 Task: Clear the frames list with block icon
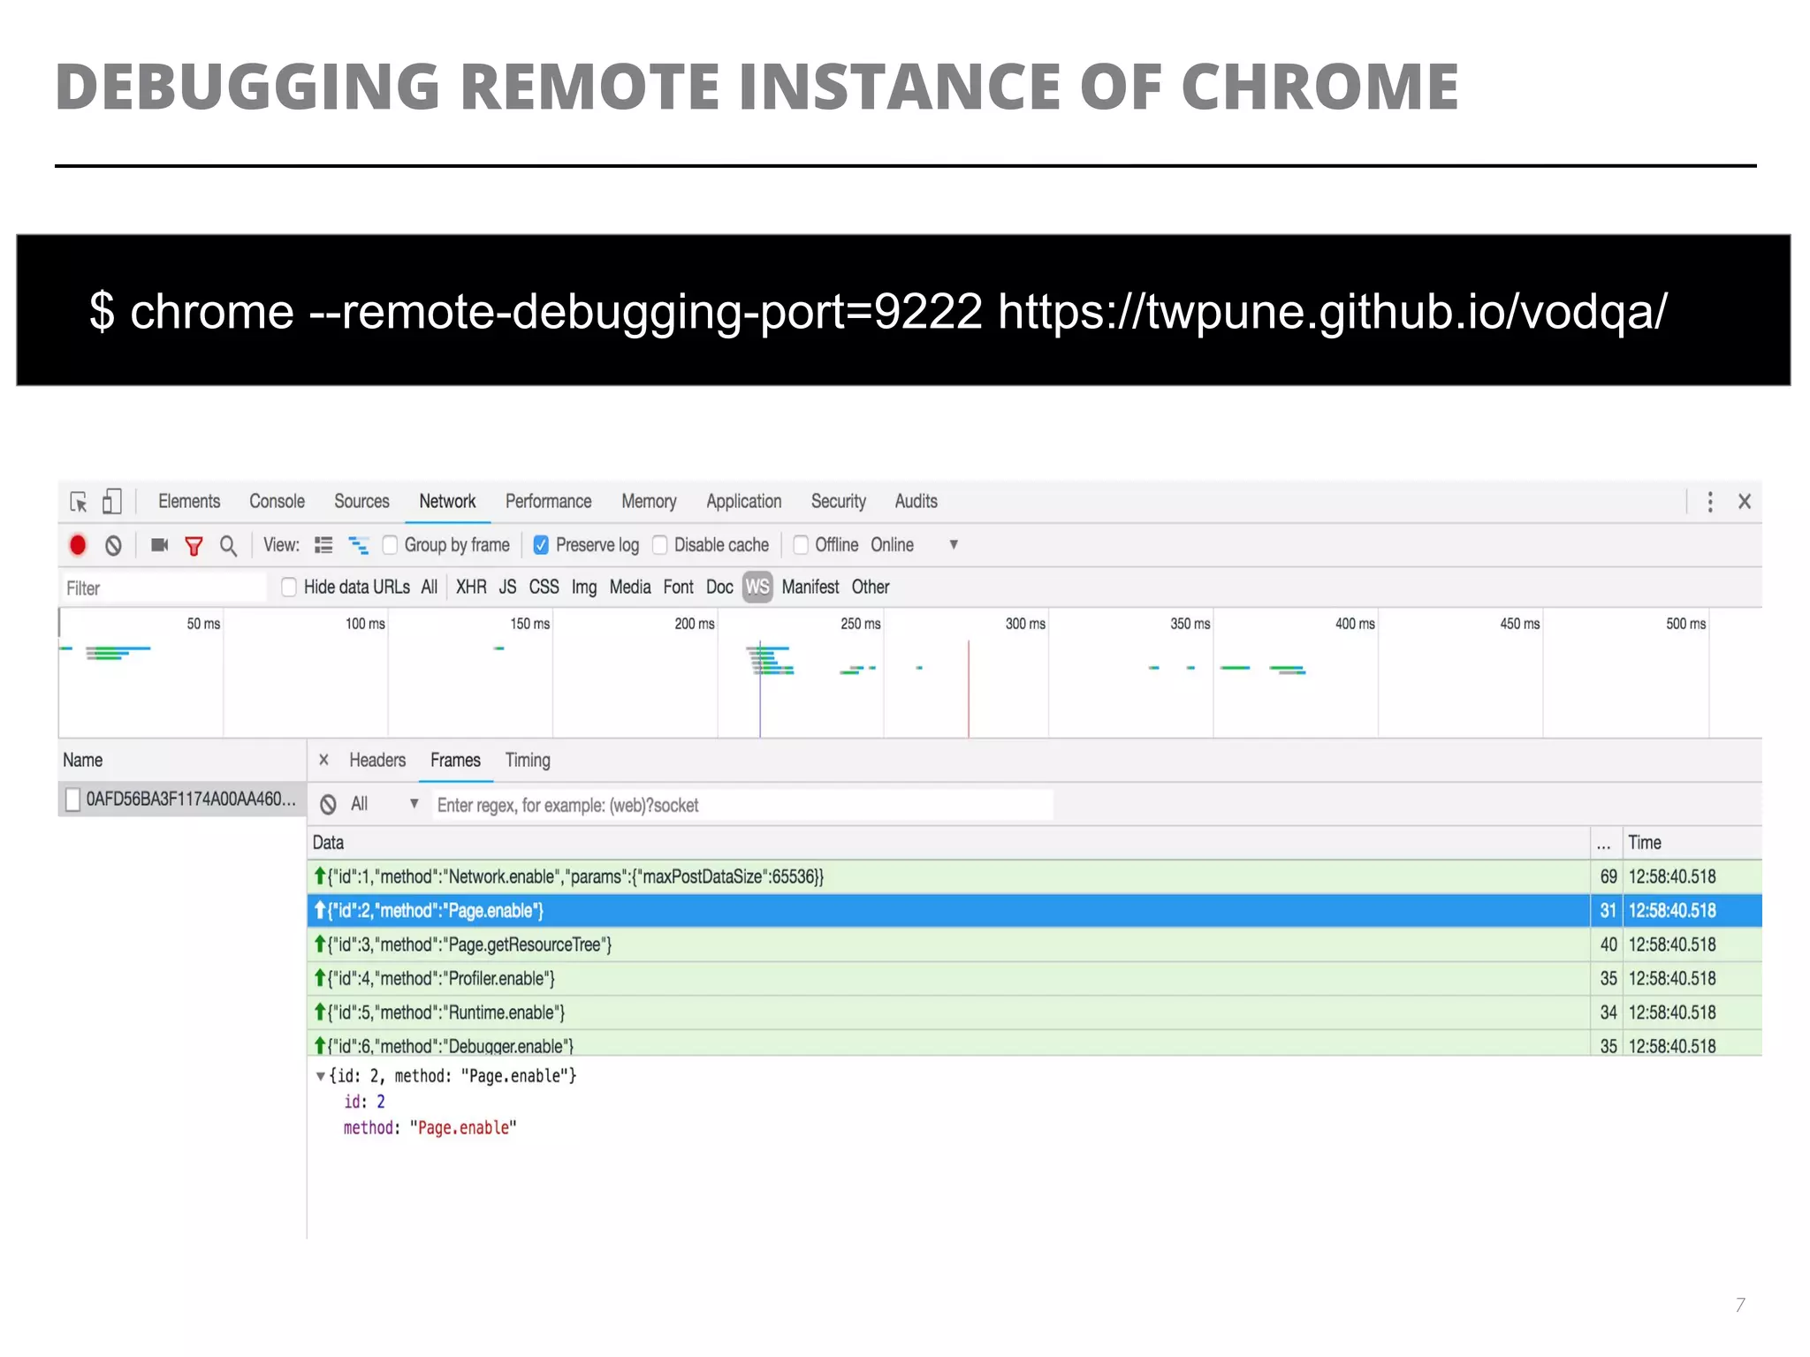[x=328, y=805]
